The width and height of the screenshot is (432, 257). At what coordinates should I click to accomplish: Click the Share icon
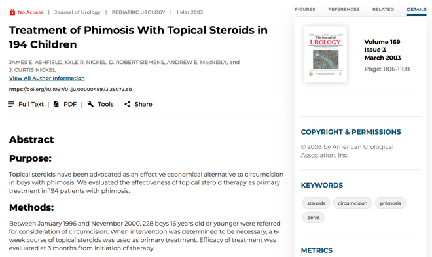(x=127, y=104)
